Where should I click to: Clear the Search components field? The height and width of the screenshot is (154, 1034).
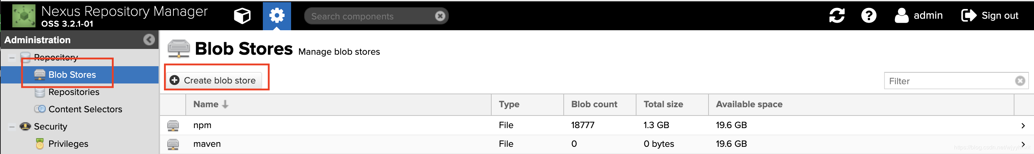point(440,16)
